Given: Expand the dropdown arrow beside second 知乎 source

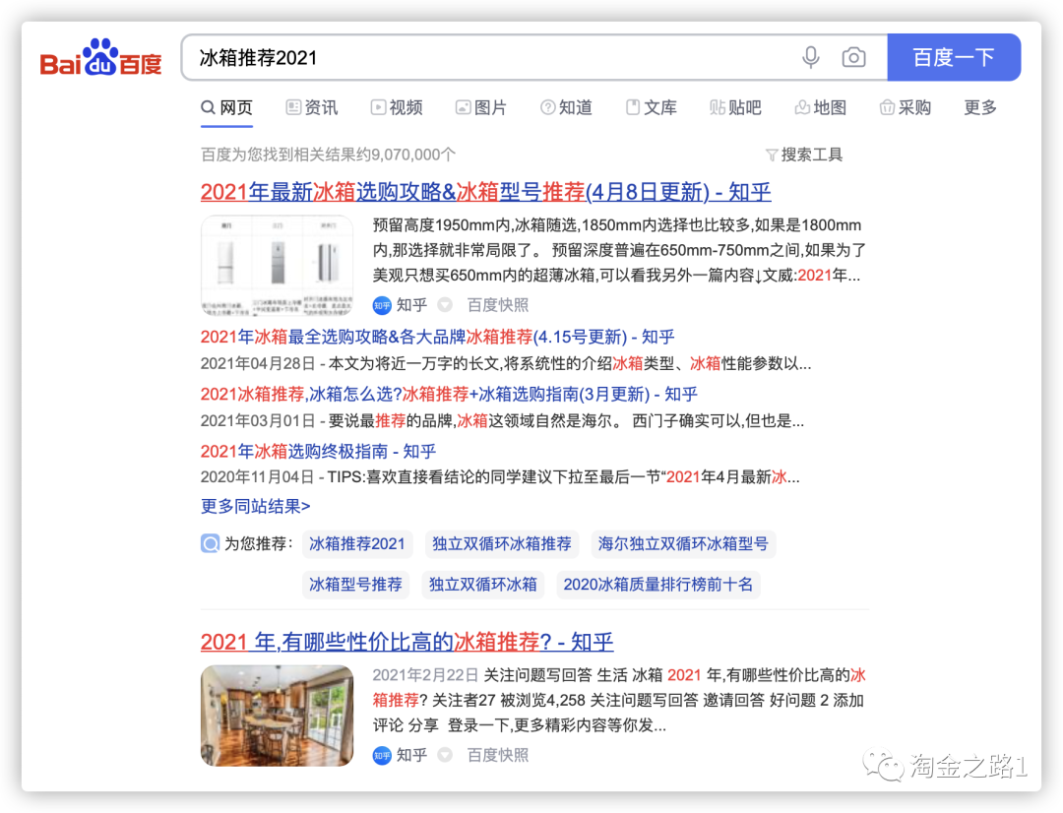Looking at the screenshot, I should click(445, 755).
